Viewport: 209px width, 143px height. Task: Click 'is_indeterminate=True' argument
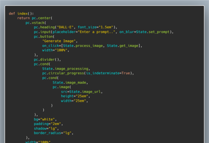coord(108,73)
